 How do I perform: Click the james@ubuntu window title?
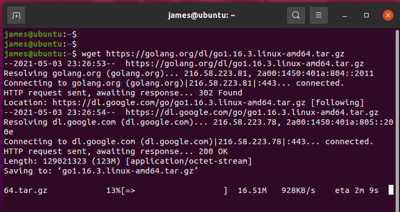pos(201,15)
